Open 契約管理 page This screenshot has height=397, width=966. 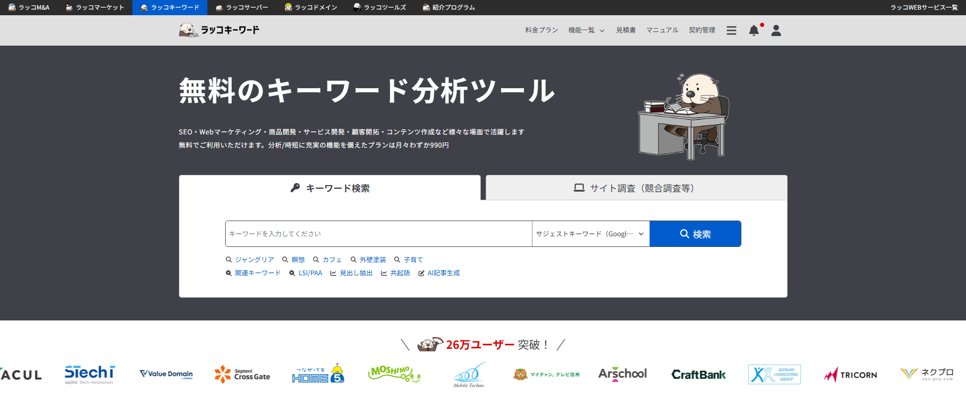pyautogui.click(x=702, y=30)
